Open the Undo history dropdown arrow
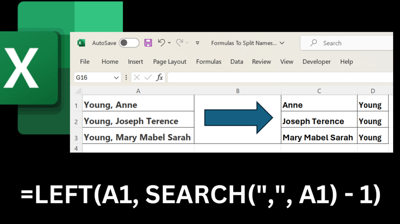400x224 pixels. pos(170,43)
